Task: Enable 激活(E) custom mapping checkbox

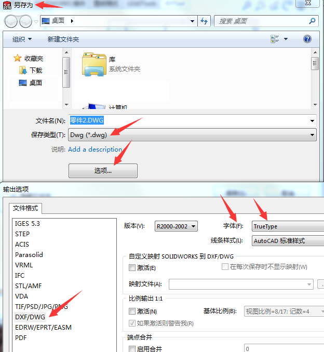Action: coord(132,267)
